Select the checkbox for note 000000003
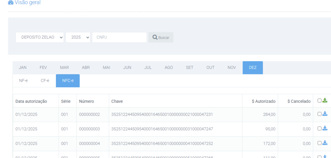331x158 pixels. (319, 128)
